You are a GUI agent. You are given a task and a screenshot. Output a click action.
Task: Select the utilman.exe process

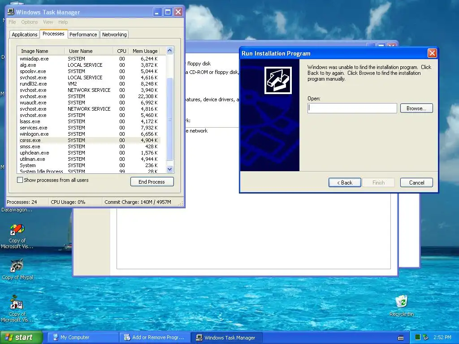click(90, 159)
